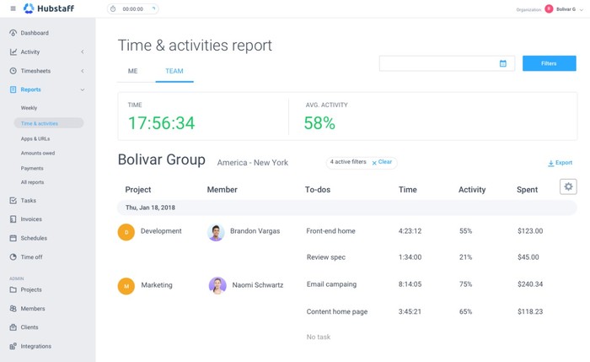Select Time & activities submenu item
This screenshot has width=590, height=362.
click(49, 123)
